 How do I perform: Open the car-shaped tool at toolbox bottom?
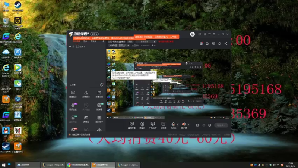point(99,130)
